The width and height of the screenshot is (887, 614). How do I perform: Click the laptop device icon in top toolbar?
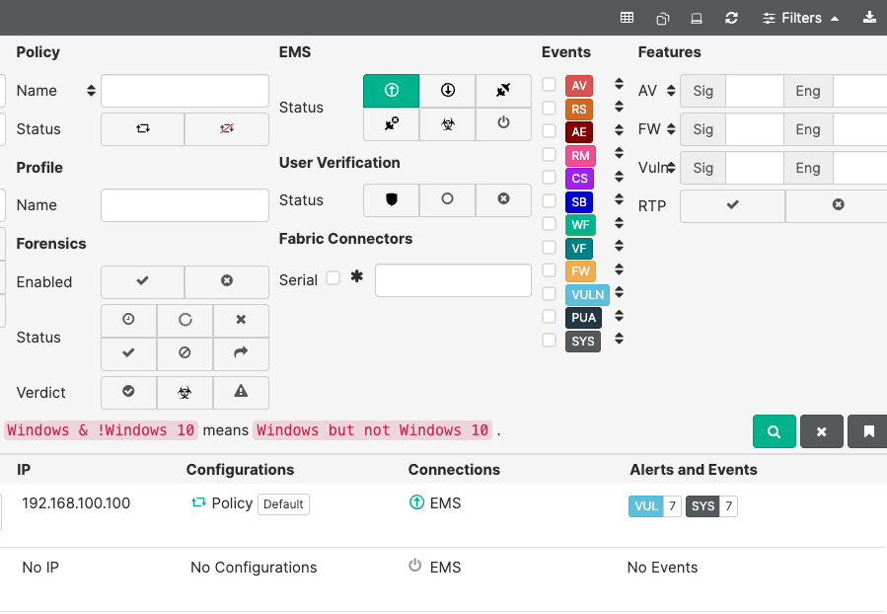pyautogui.click(x=697, y=18)
